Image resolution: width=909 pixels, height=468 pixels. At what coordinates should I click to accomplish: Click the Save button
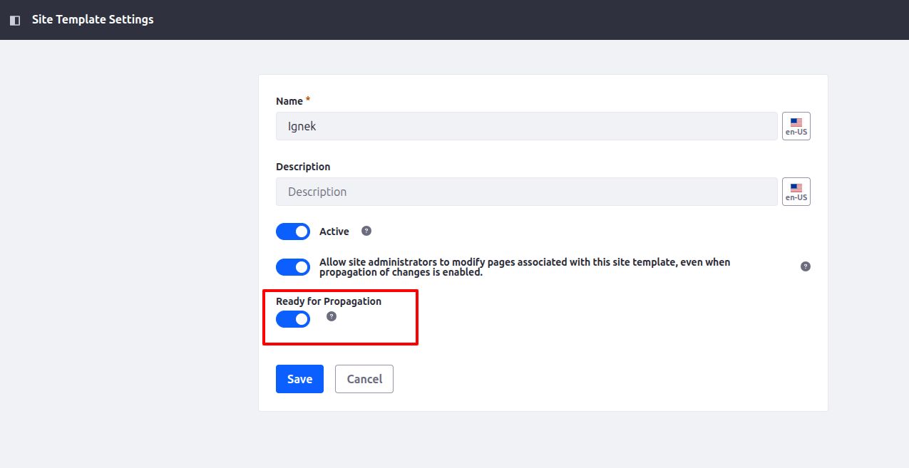(299, 379)
